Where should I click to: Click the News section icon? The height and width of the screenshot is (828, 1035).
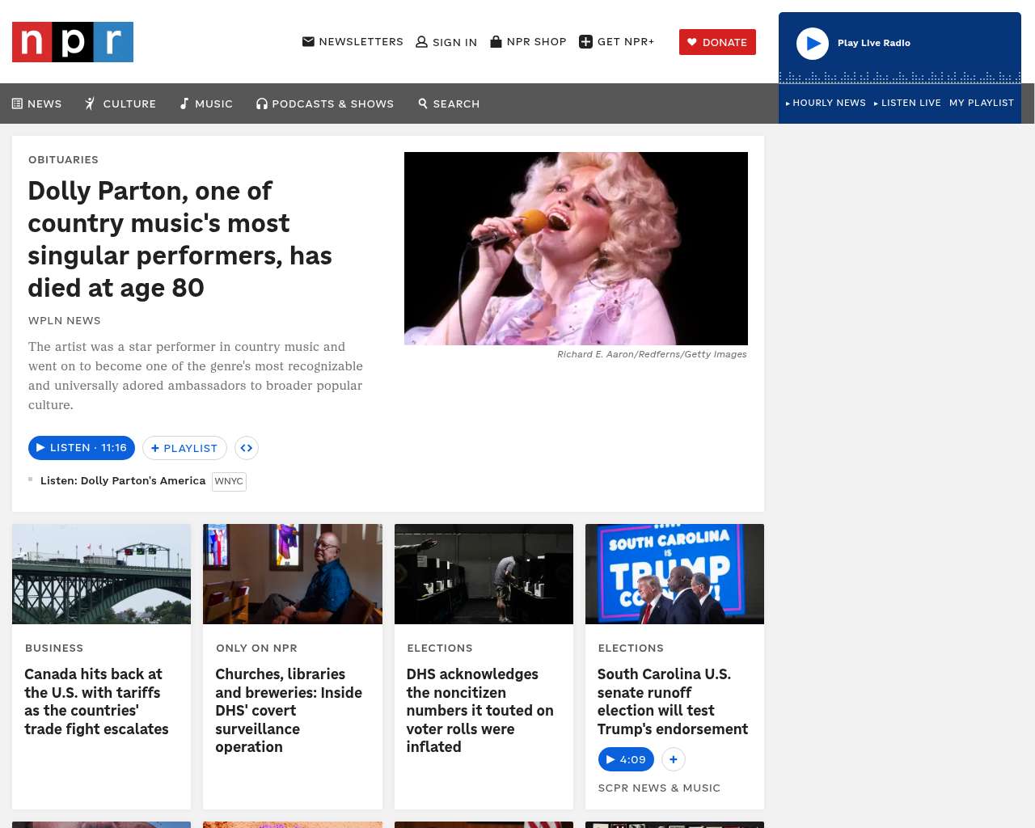click(x=17, y=103)
